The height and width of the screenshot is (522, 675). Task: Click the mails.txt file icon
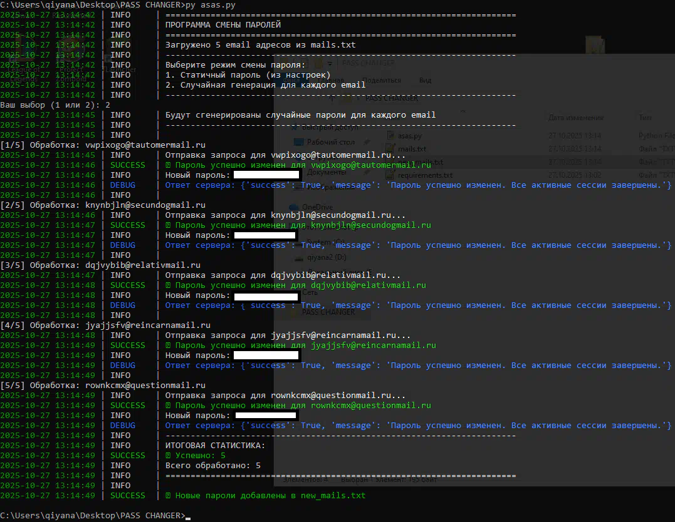[389, 149]
